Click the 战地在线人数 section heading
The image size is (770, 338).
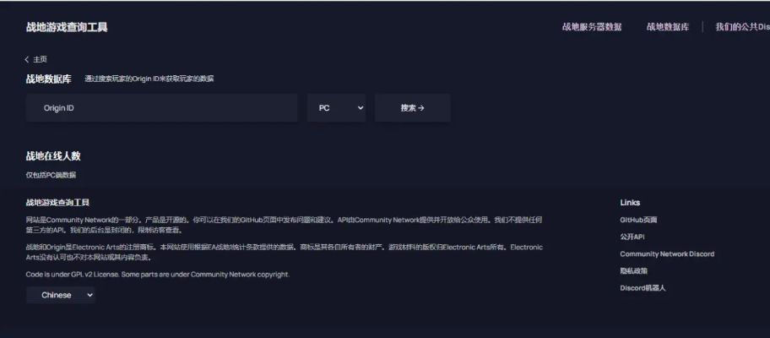[x=53, y=156]
